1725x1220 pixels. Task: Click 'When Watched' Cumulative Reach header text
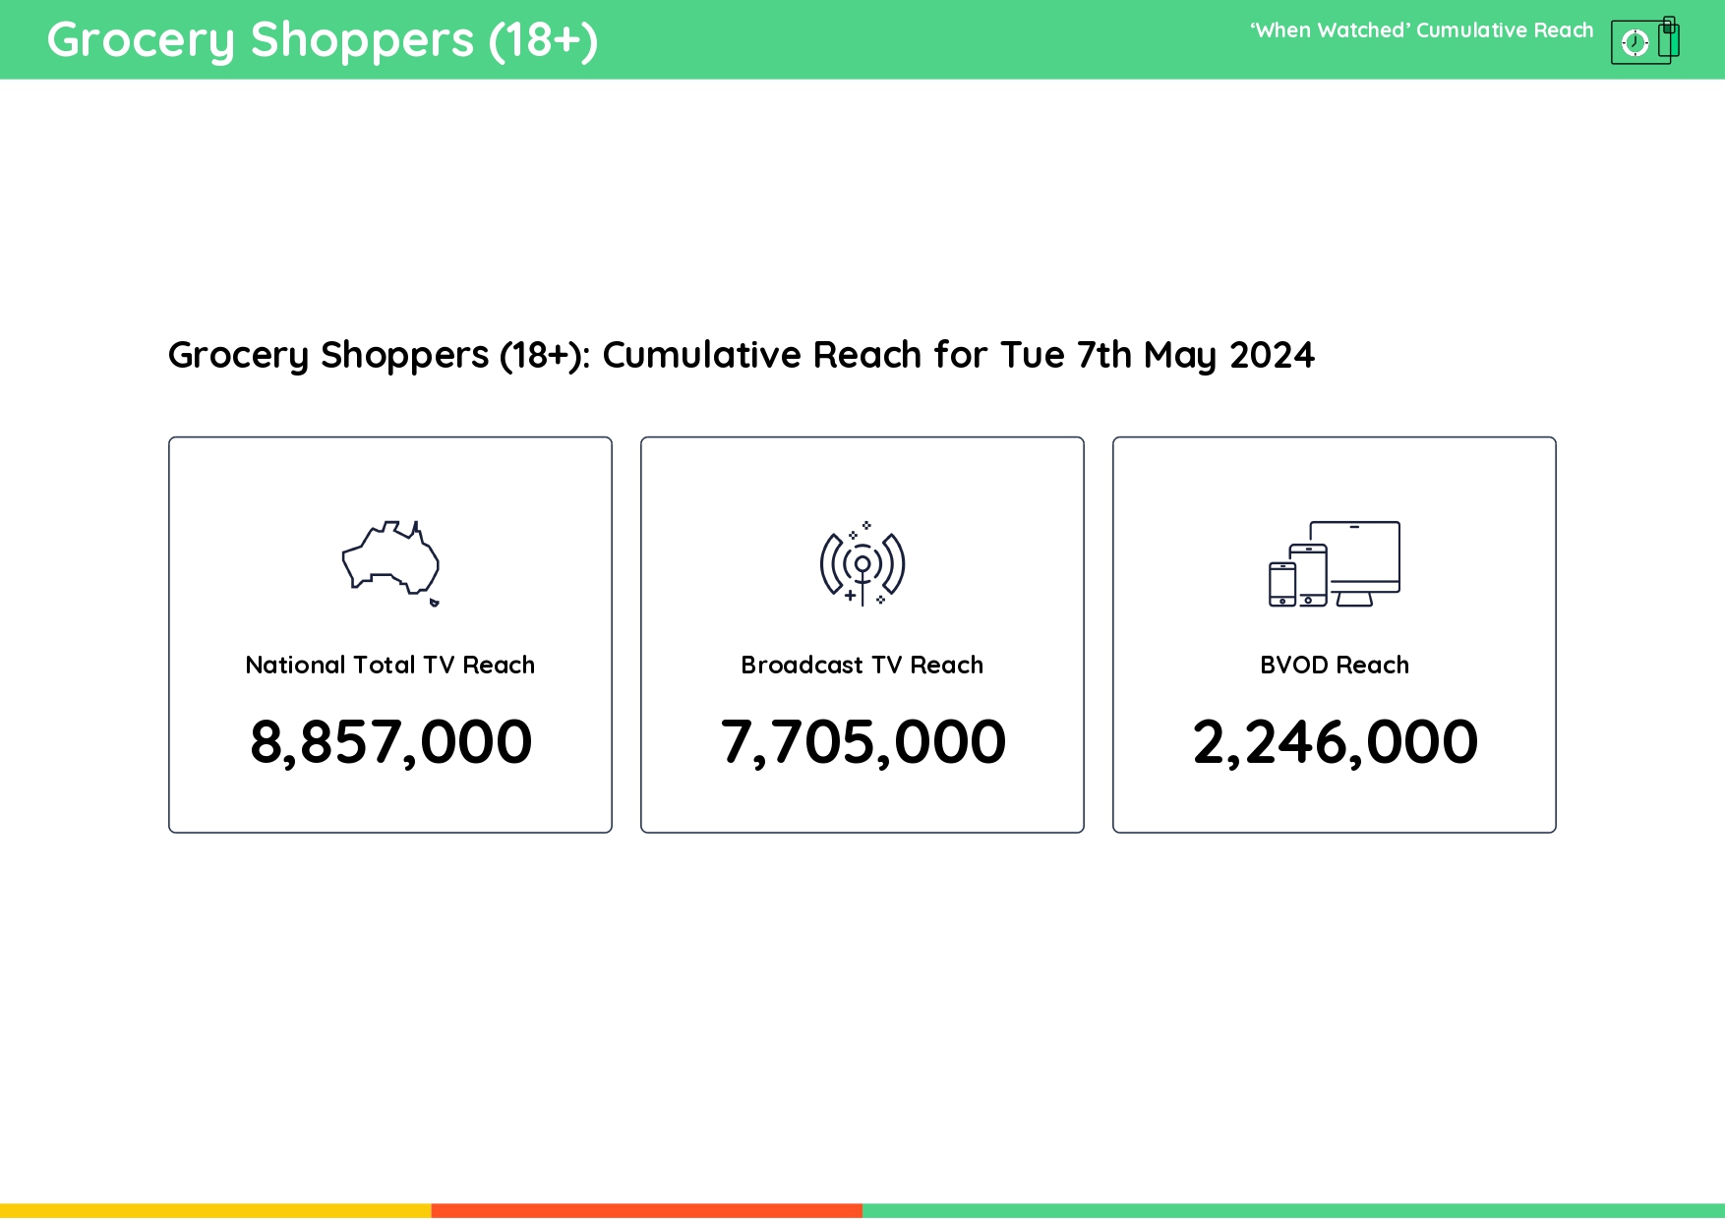[1421, 30]
